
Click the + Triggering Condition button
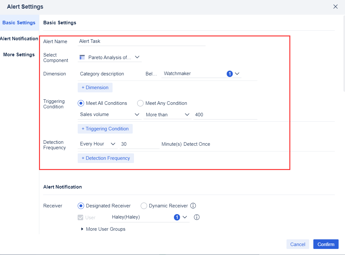click(x=105, y=128)
